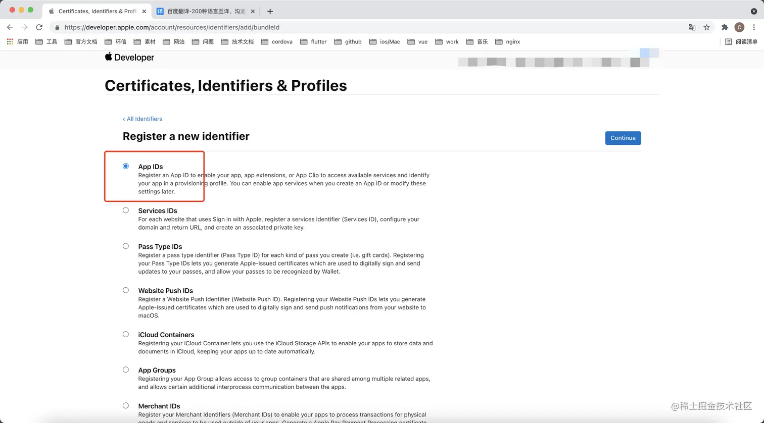
Task: Open the 素材 bookmark folder
Action: point(145,42)
